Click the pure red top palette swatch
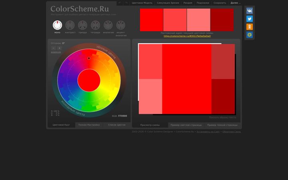The image size is (288, 180). click(x=152, y=20)
